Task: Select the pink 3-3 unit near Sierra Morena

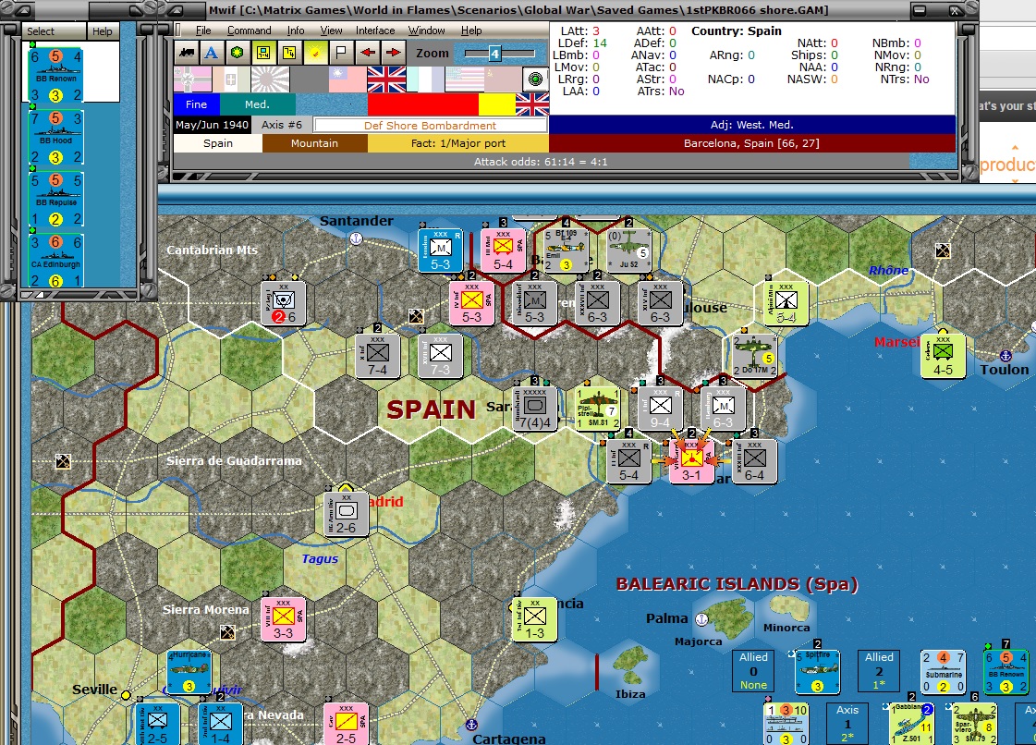Action: [x=283, y=618]
